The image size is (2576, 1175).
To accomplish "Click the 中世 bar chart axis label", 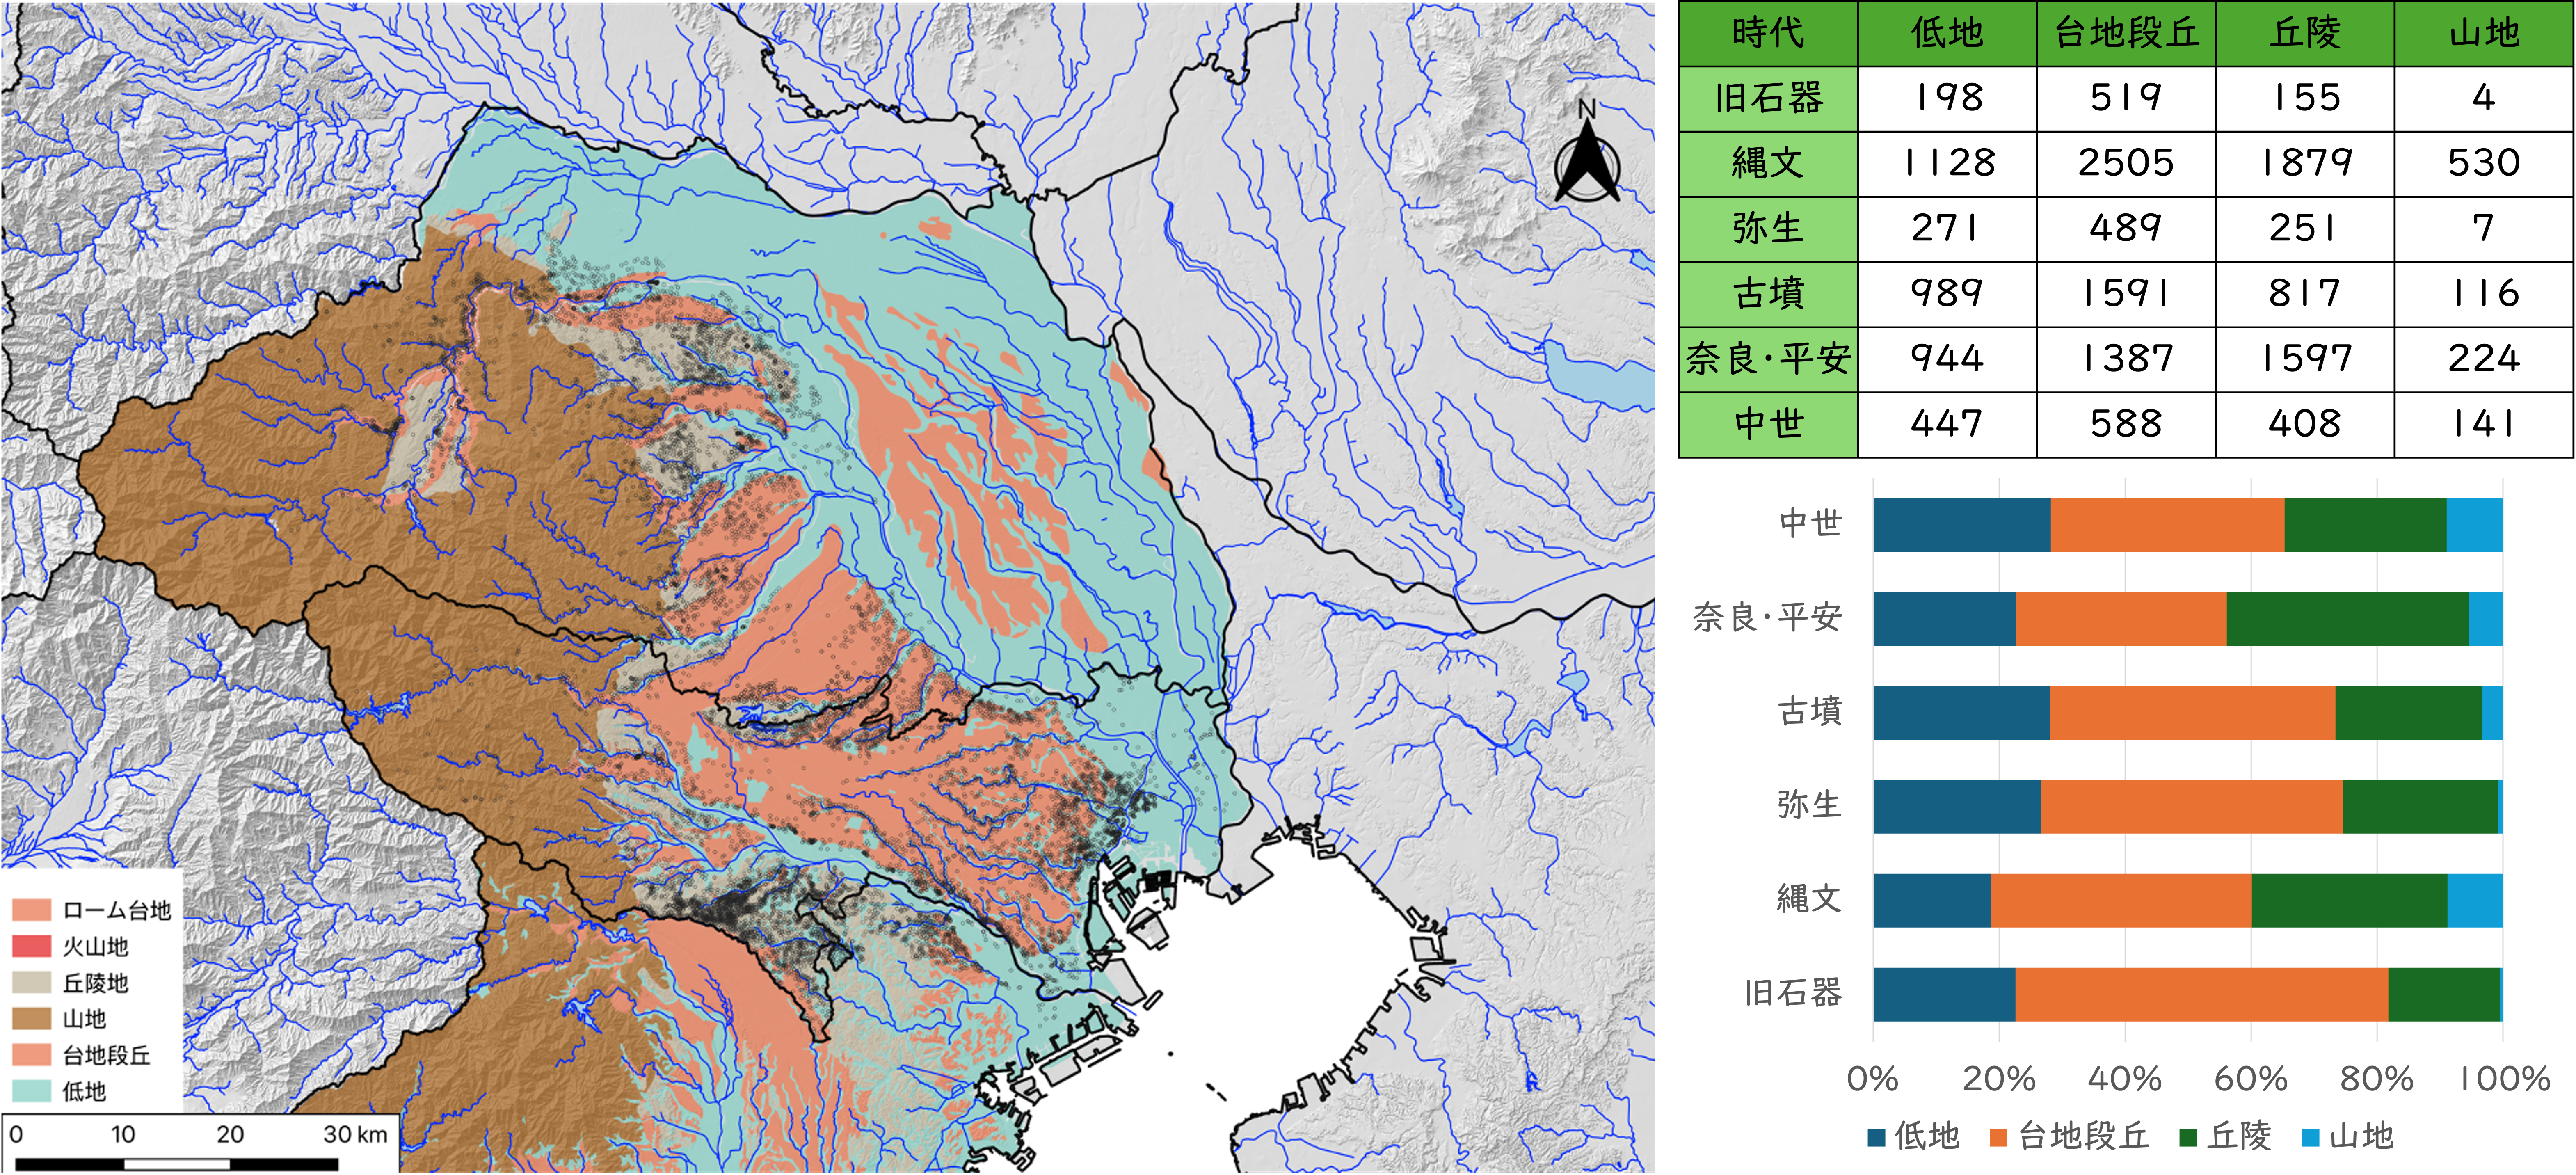I will click(x=1810, y=523).
